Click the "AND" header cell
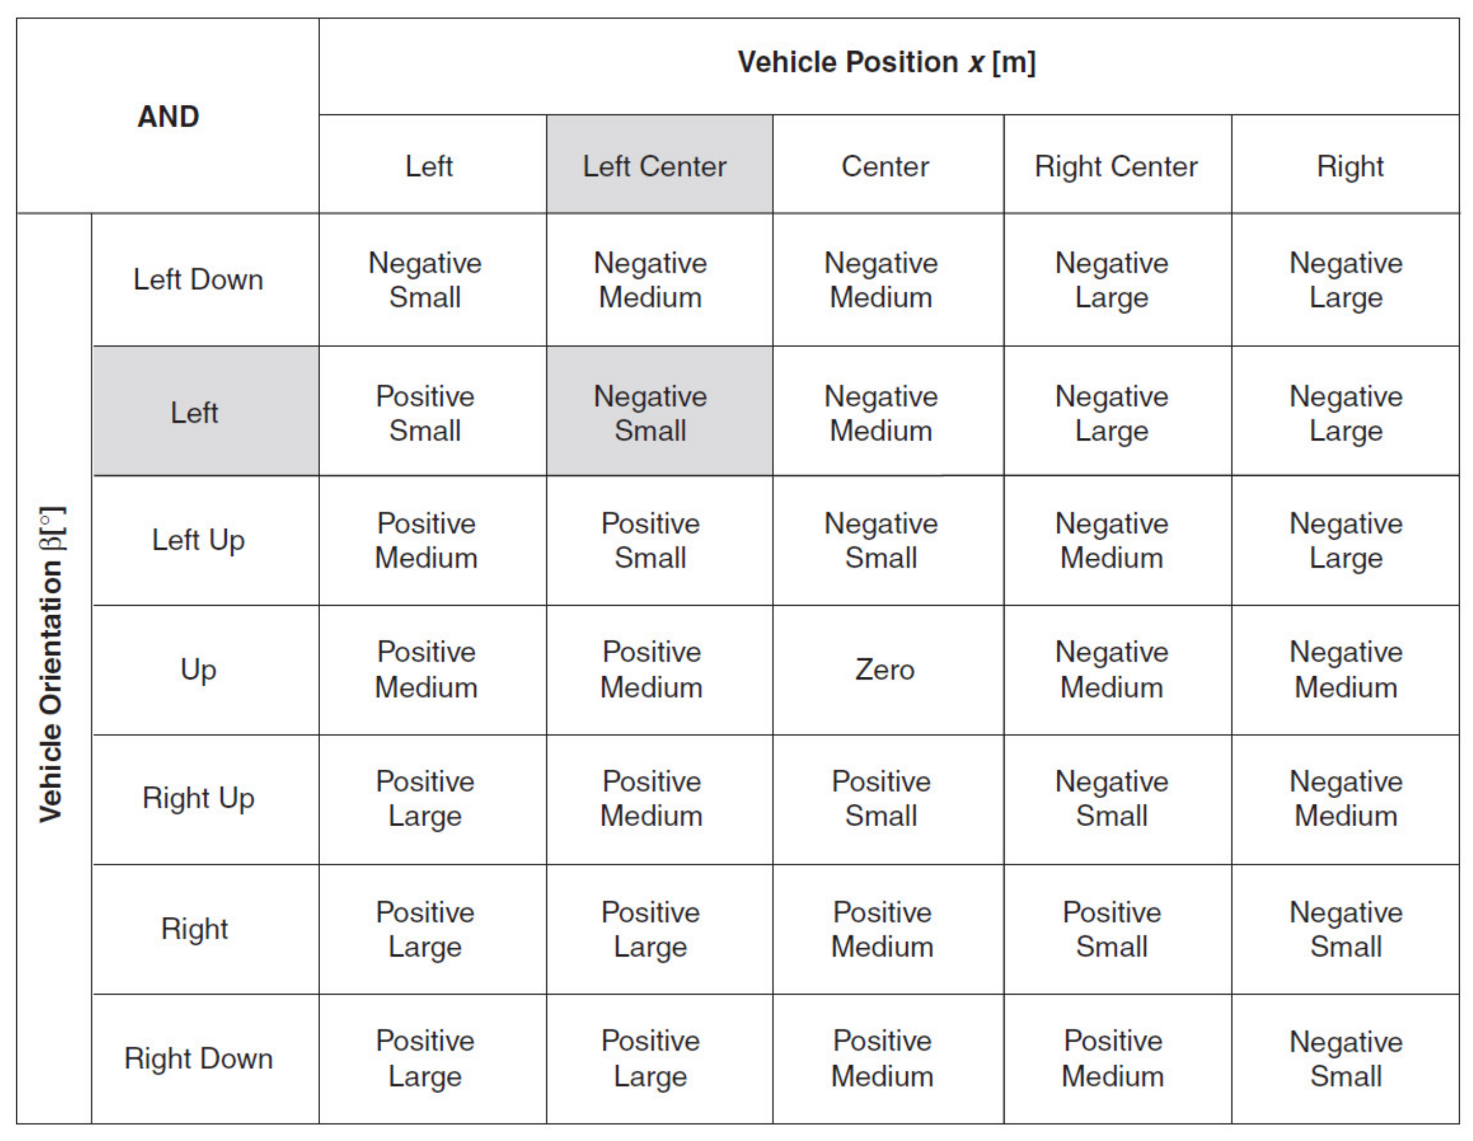The width and height of the screenshot is (1473, 1141). pyautogui.click(x=168, y=116)
